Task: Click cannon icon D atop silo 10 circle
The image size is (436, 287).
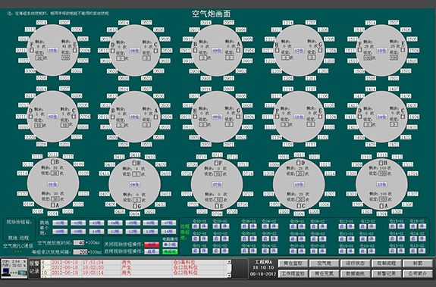Action: pos(298,162)
